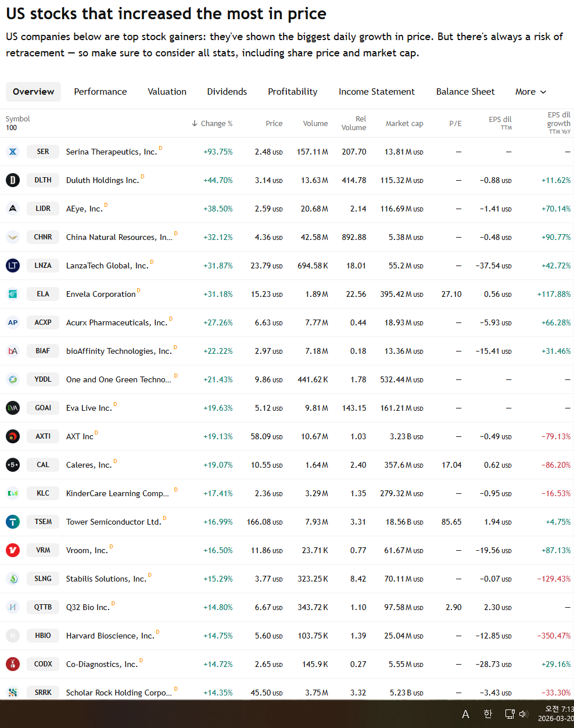The height and width of the screenshot is (728, 574).
Task: Open the LIDR ticker link
Action: click(x=43, y=209)
